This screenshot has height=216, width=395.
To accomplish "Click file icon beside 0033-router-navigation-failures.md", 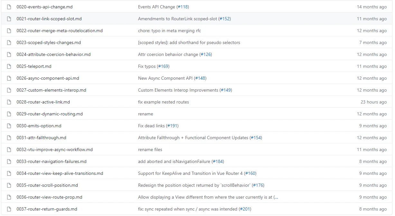I will pos(9,161).
